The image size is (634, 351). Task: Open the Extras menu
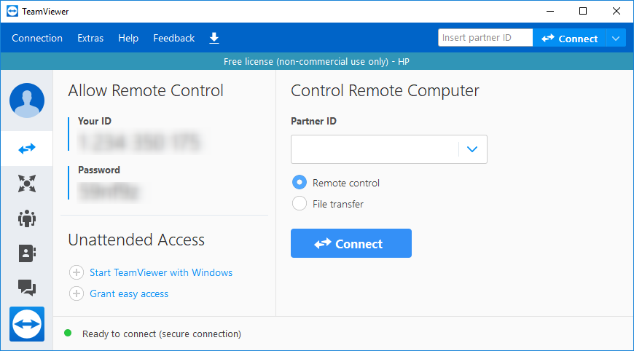click(x=90, y=39)
